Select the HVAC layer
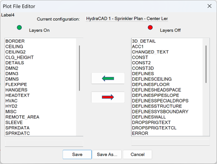Viewport: 217px width, 164px height. coord(41,101)
